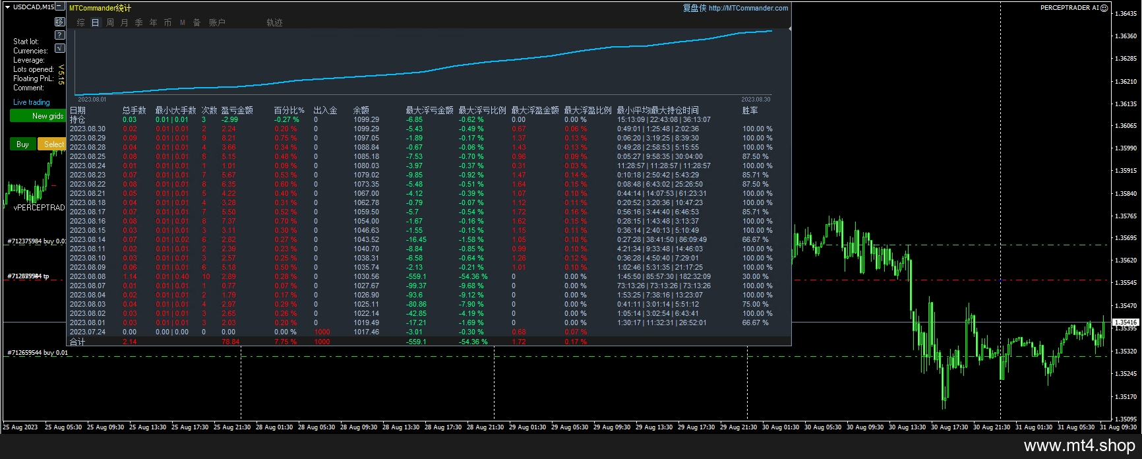
Task: Click the 最大浮亏金额 column header
Action: (x=430, y=110)
